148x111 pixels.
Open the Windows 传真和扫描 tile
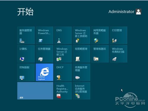point(118,54)
